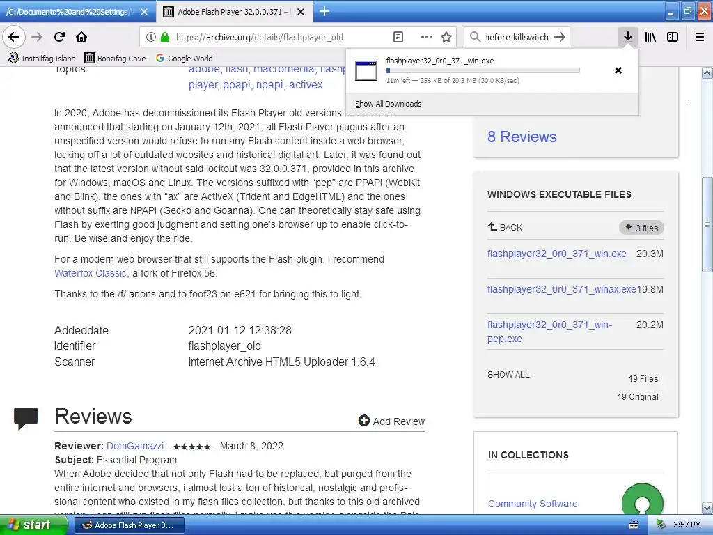
Task: Go back using the browser Back arrow
Action: coord(14,37)
